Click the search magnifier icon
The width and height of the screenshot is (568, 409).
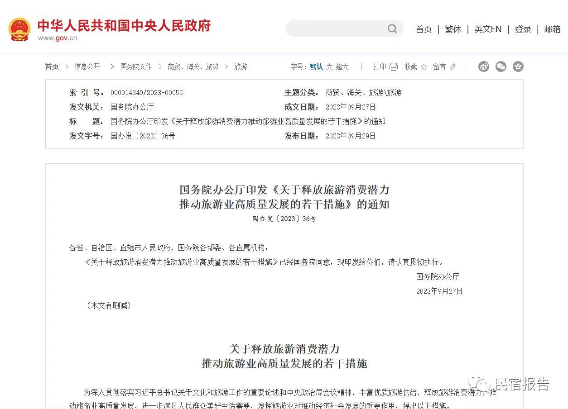tap(392, 29)
